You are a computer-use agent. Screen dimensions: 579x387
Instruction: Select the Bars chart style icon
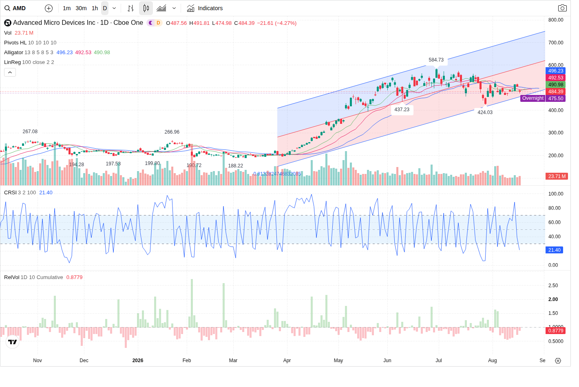130,8
